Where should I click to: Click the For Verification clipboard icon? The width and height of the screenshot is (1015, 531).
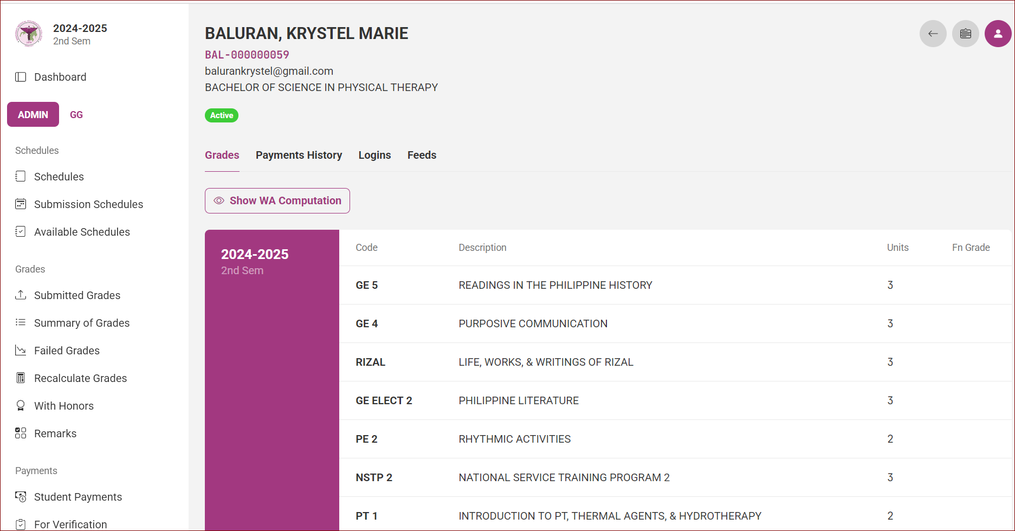tap(21, 524)
